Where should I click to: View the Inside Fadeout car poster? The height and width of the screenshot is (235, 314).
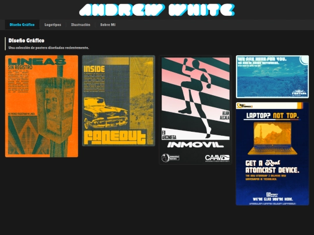pyautogui.click(x=119, y=101)
